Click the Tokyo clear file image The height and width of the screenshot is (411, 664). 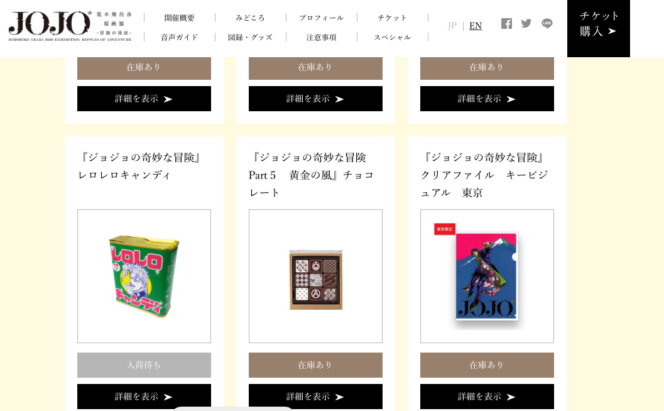pyautogui.click(x=487, y=276)
